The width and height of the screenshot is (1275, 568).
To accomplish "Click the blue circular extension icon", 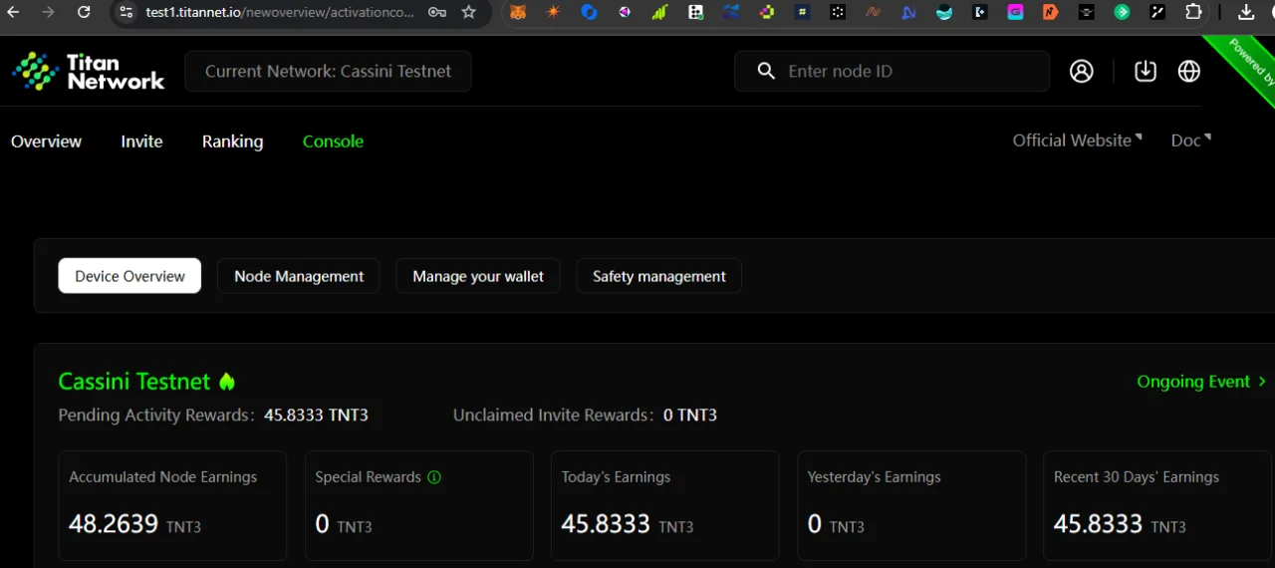I will tap(590, 12).
